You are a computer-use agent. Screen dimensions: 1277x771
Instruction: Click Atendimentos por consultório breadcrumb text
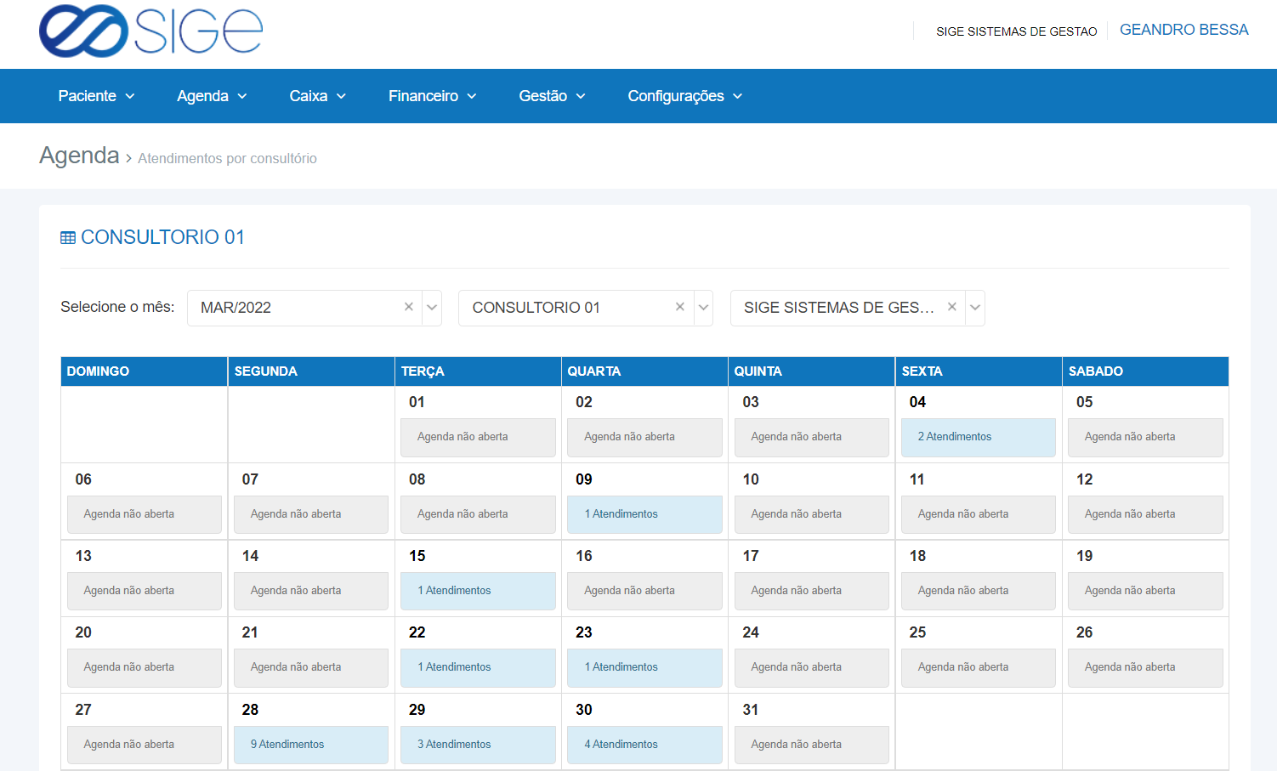pyautogui.click(x=227, y=159)
